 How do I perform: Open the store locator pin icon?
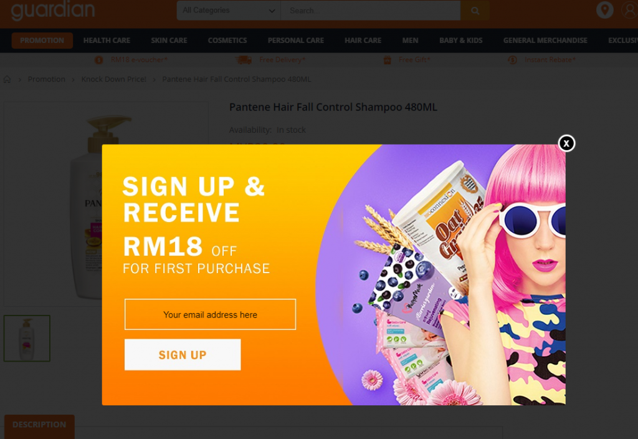[x=604, y=10]
